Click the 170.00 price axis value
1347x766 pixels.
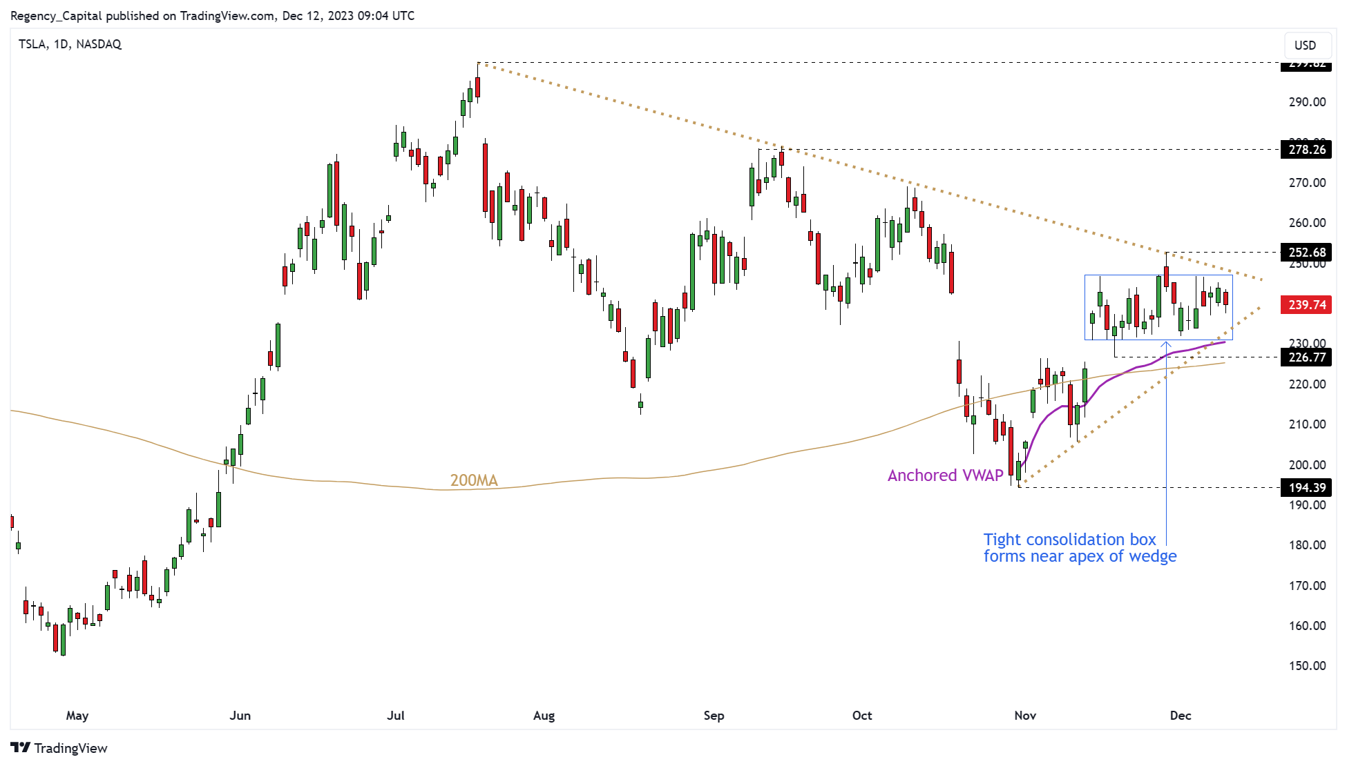(x=1307, y=586)
